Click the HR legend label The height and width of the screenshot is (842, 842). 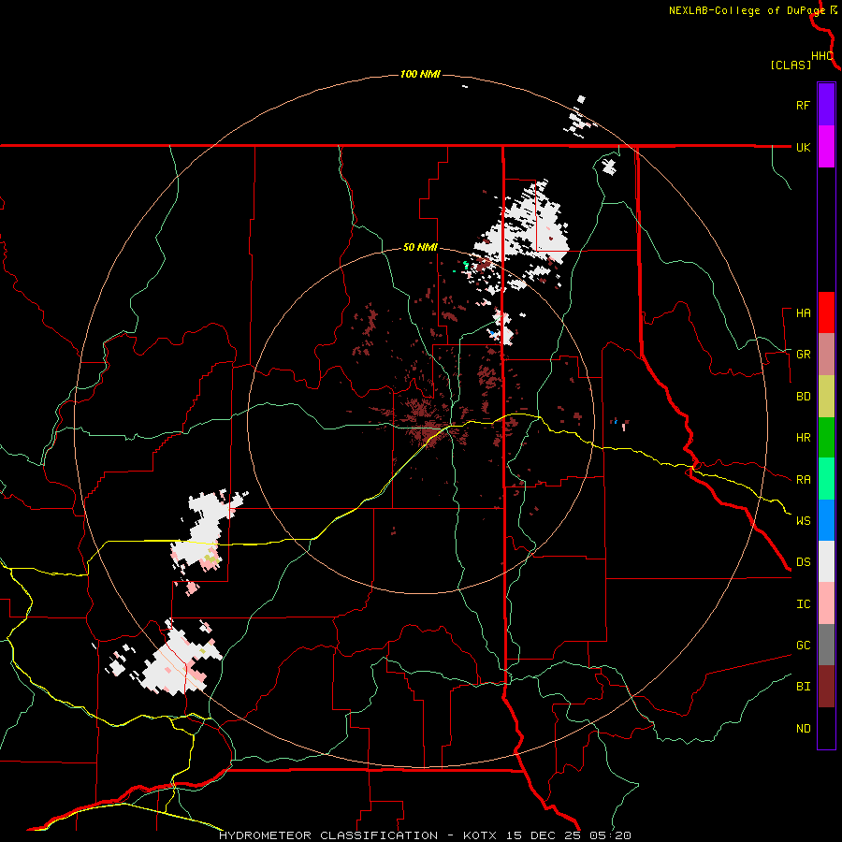point(803,438)
